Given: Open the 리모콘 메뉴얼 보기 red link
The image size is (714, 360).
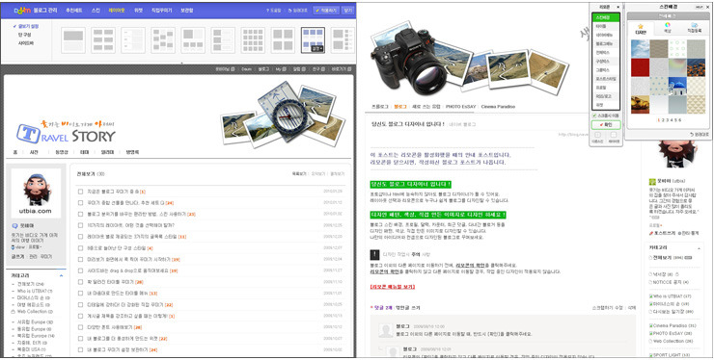Looking at the screenshot, I should click(x=393, y=287).
